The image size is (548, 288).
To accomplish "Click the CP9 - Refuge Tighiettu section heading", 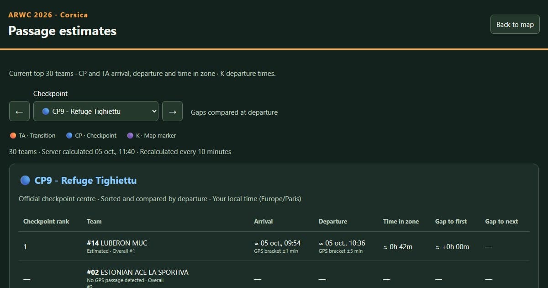I will coord(85,180).
